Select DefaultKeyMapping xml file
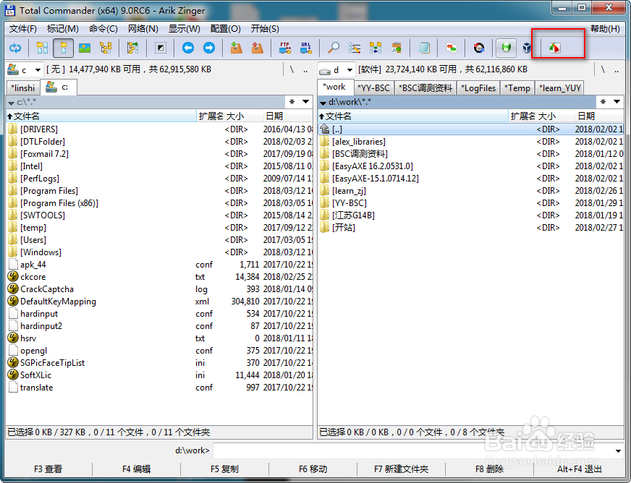The width and height of the screenshot is (631, 483). coord(58,302)
